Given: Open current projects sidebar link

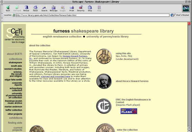Looking at the screenshot, I should (17, 129).
